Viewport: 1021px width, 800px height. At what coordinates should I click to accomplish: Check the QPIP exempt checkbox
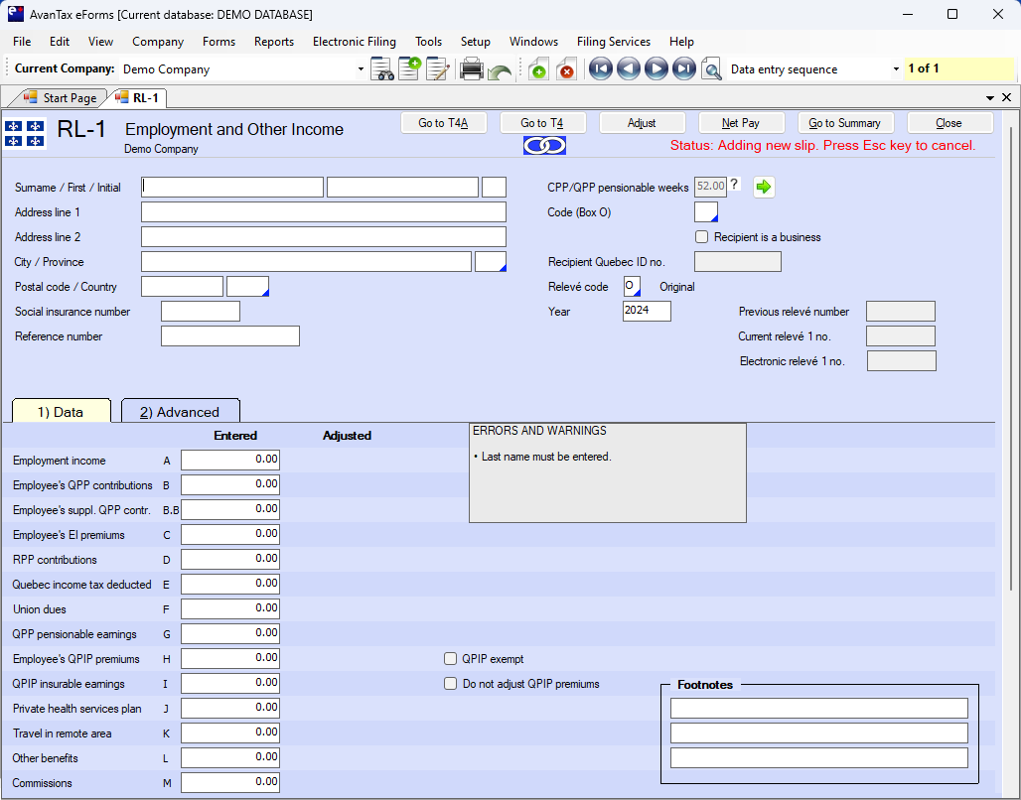point(451,659)
